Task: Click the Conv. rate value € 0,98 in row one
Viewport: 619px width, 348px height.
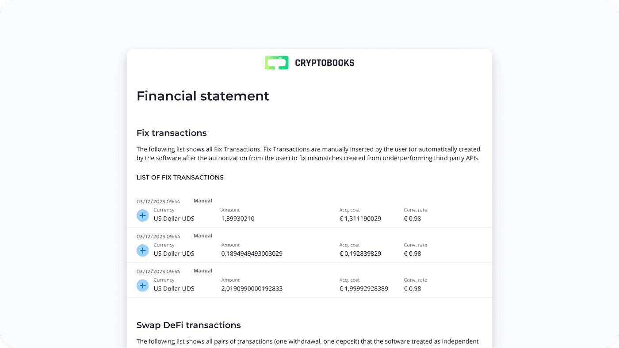Action: coord(413,218)
